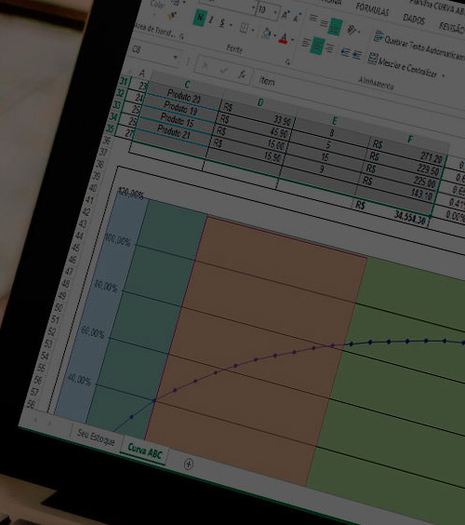This screenshot has height=525, width=465.
Task: Select the center horizontal alignment icon
Action: (x=317, y=47)
